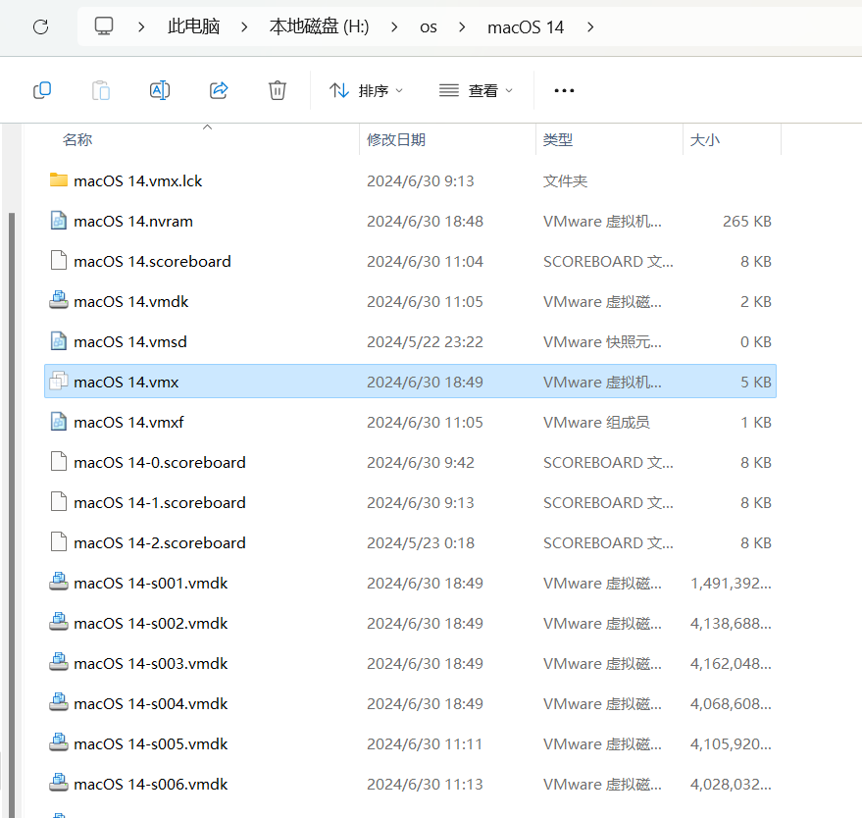862x818 pixels.
Task: Click the refresh button
Action: click(x=40, y=26)
